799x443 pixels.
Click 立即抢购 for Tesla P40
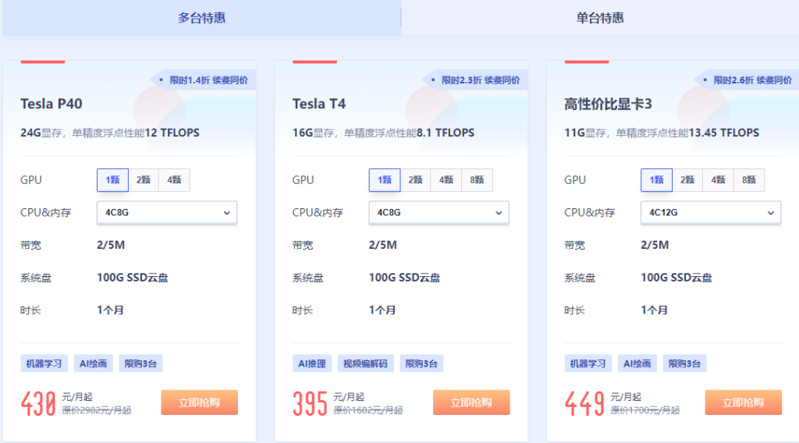[199, 402]
